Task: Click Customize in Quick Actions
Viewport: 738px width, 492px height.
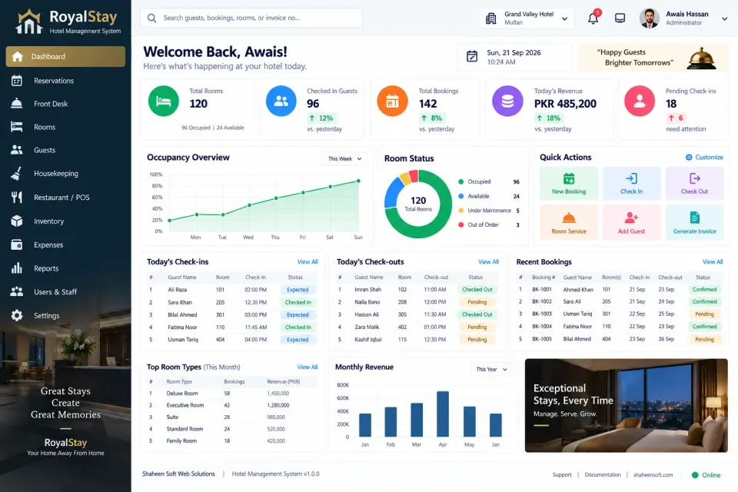Action: coord(704,158)
